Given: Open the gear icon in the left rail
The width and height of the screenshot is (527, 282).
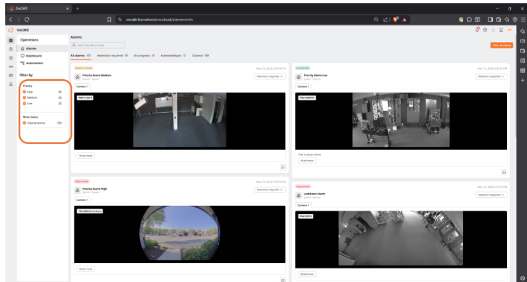Looking at the screenshot, I should (11, 58).
